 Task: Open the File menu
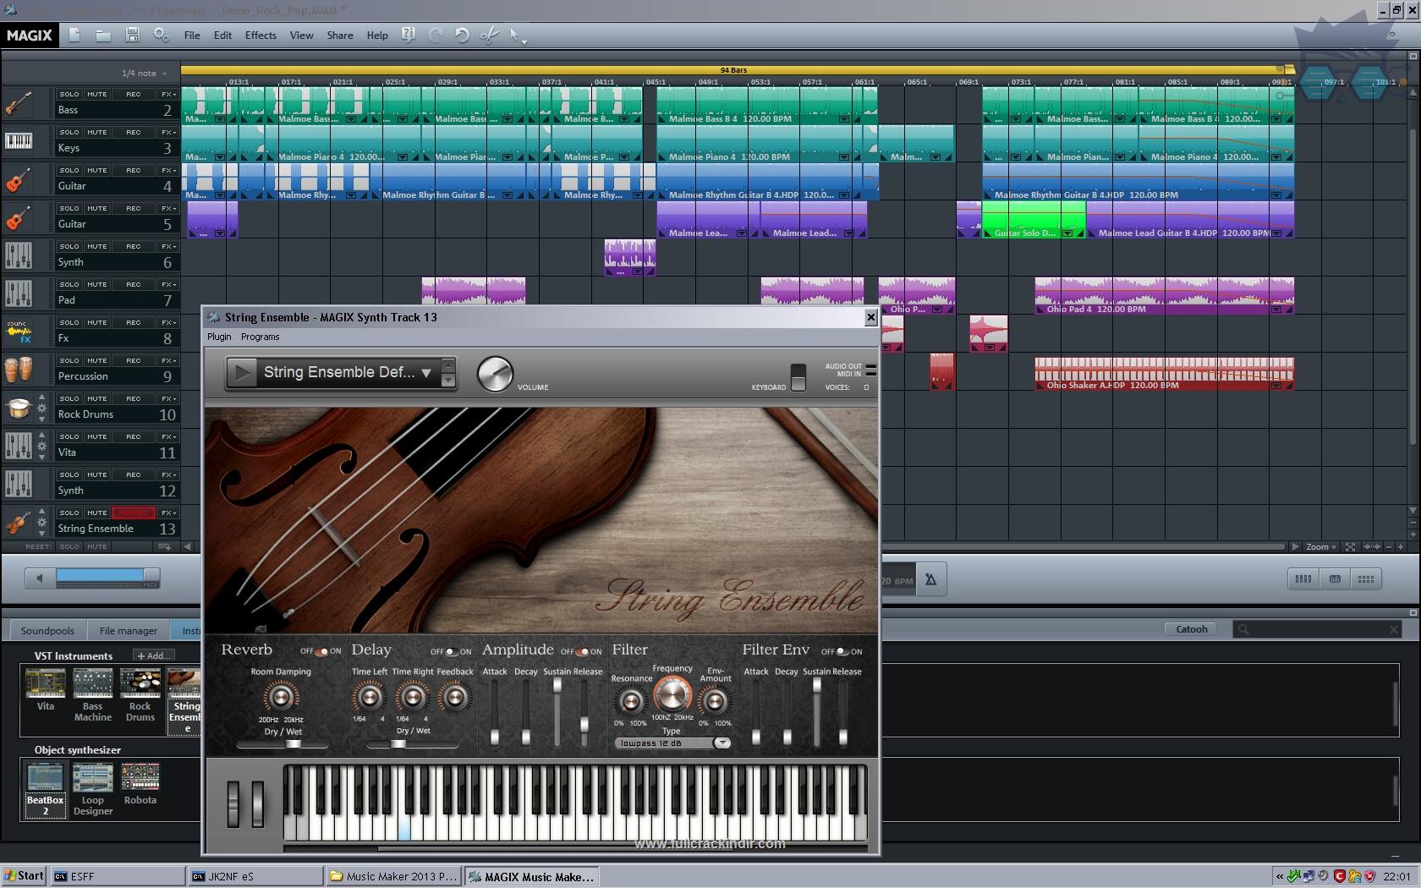point(192,36)
